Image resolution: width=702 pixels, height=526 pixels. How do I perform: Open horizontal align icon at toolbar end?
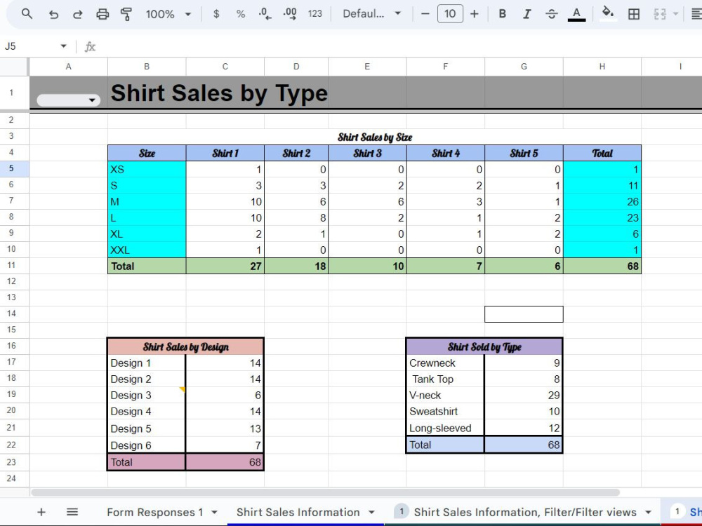click(696, 14)
